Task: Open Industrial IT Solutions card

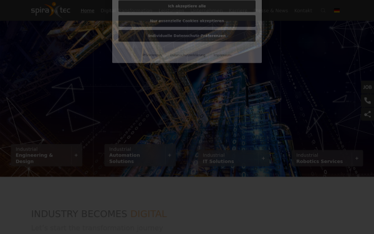Action: 234,158
